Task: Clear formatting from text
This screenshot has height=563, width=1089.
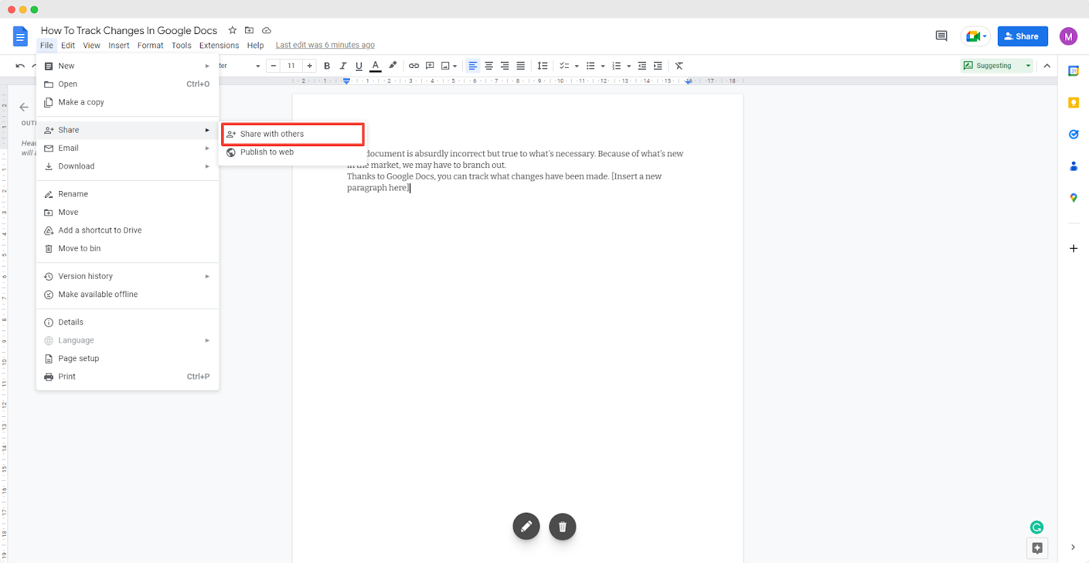Action: click(x=679, y=66)
